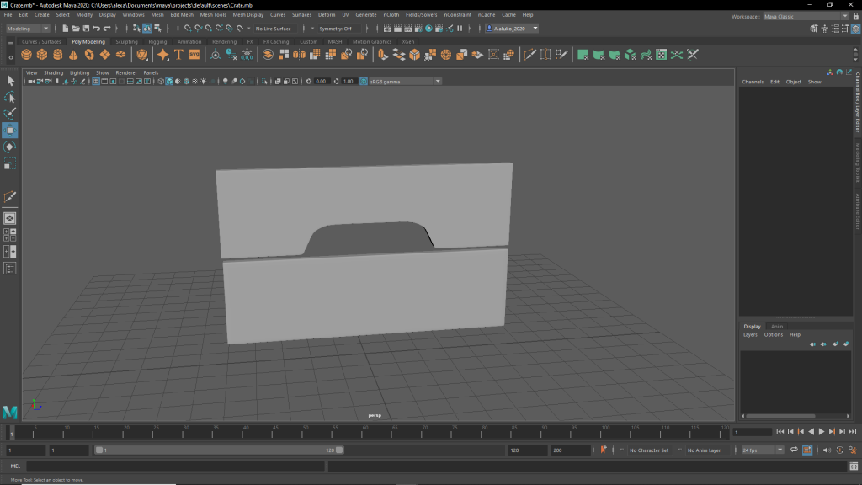Open the Modeling menu set dropdown

(x=28, y=29)
